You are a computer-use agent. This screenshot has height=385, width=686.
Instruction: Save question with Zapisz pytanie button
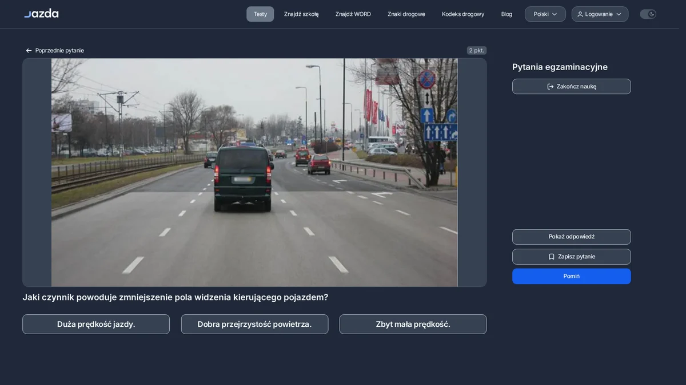tap(572, 257)
